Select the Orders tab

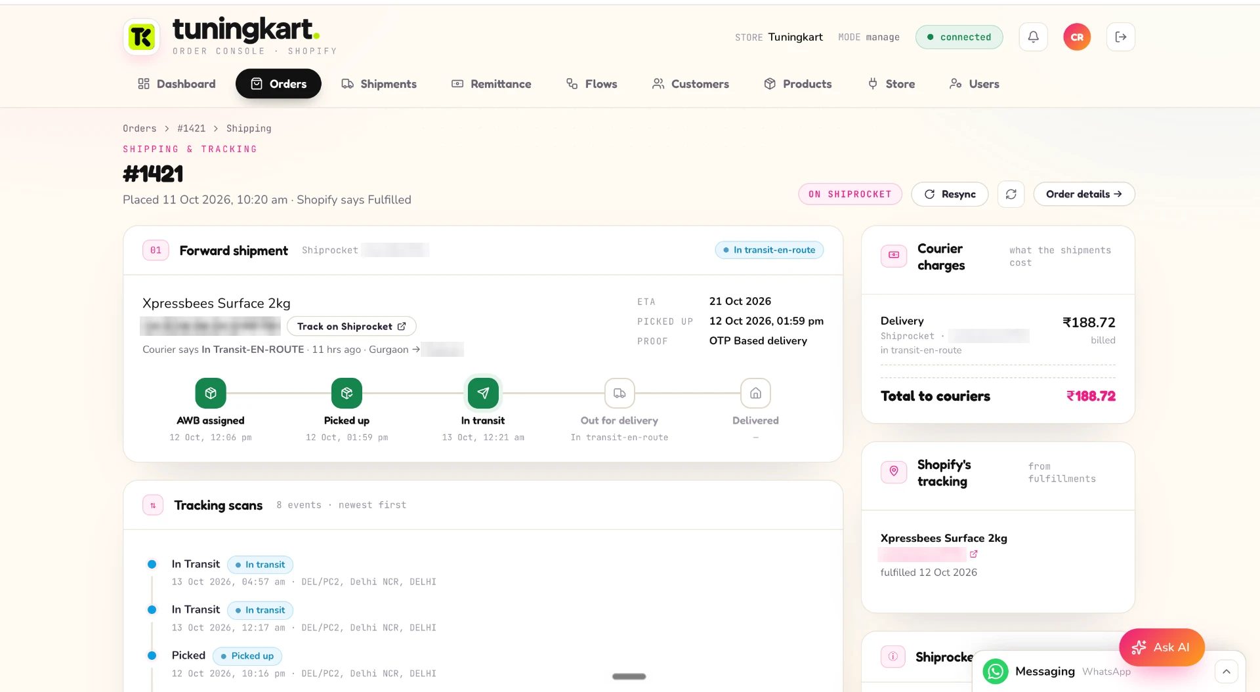coord(278,84)
